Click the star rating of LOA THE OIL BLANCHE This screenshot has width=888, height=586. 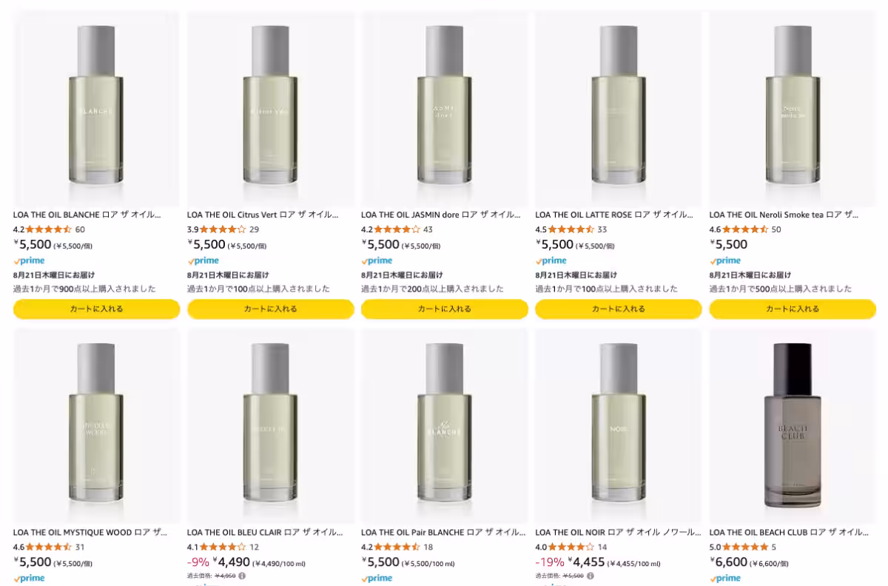point(48,229)
